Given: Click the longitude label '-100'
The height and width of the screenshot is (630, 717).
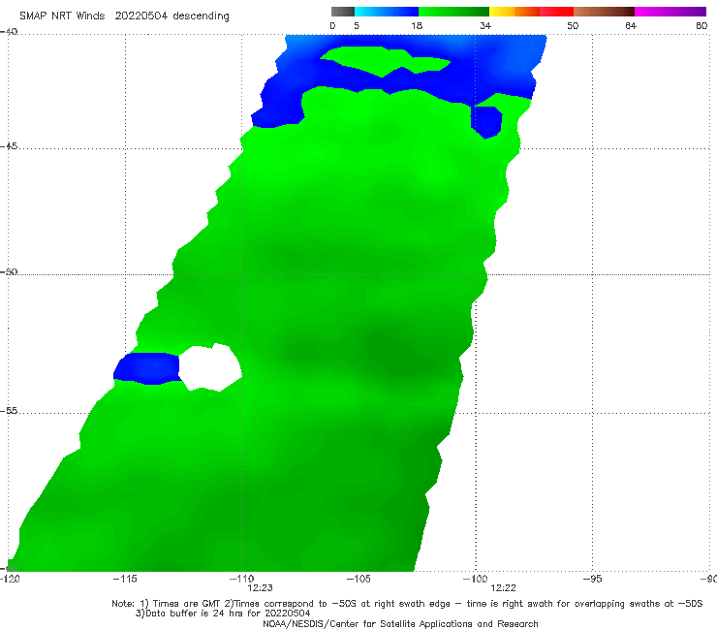Looking at the screenshot, I should [475, 579].
